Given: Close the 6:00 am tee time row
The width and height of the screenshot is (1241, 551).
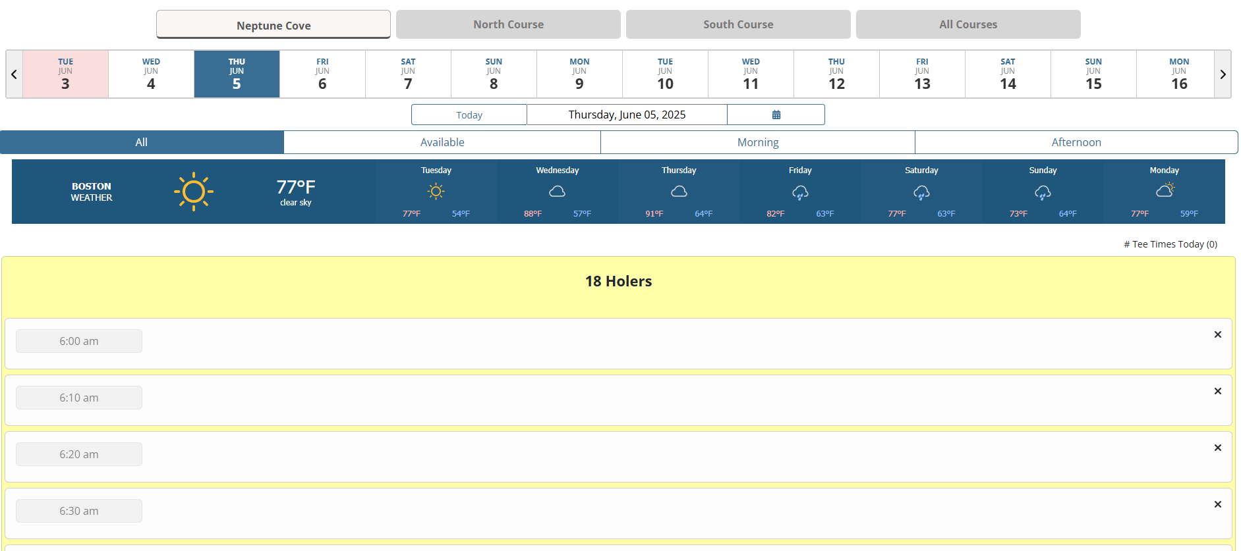Looking at the screenshot, I should point(1218,334).
